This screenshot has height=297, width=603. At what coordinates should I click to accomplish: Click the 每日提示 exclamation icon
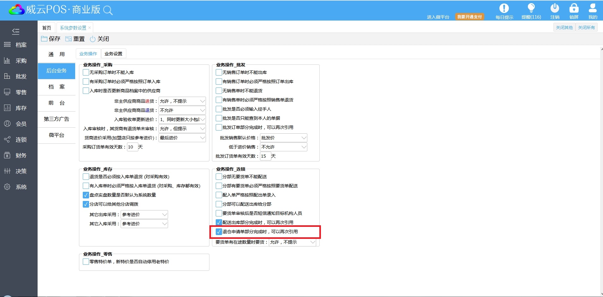[504, 9]
